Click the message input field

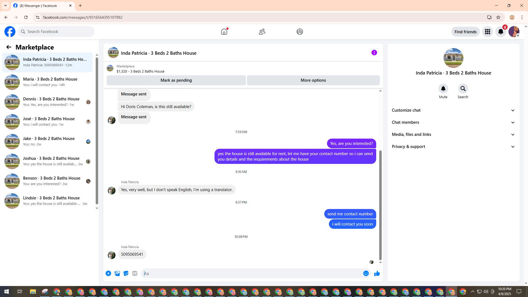point(252,273)
